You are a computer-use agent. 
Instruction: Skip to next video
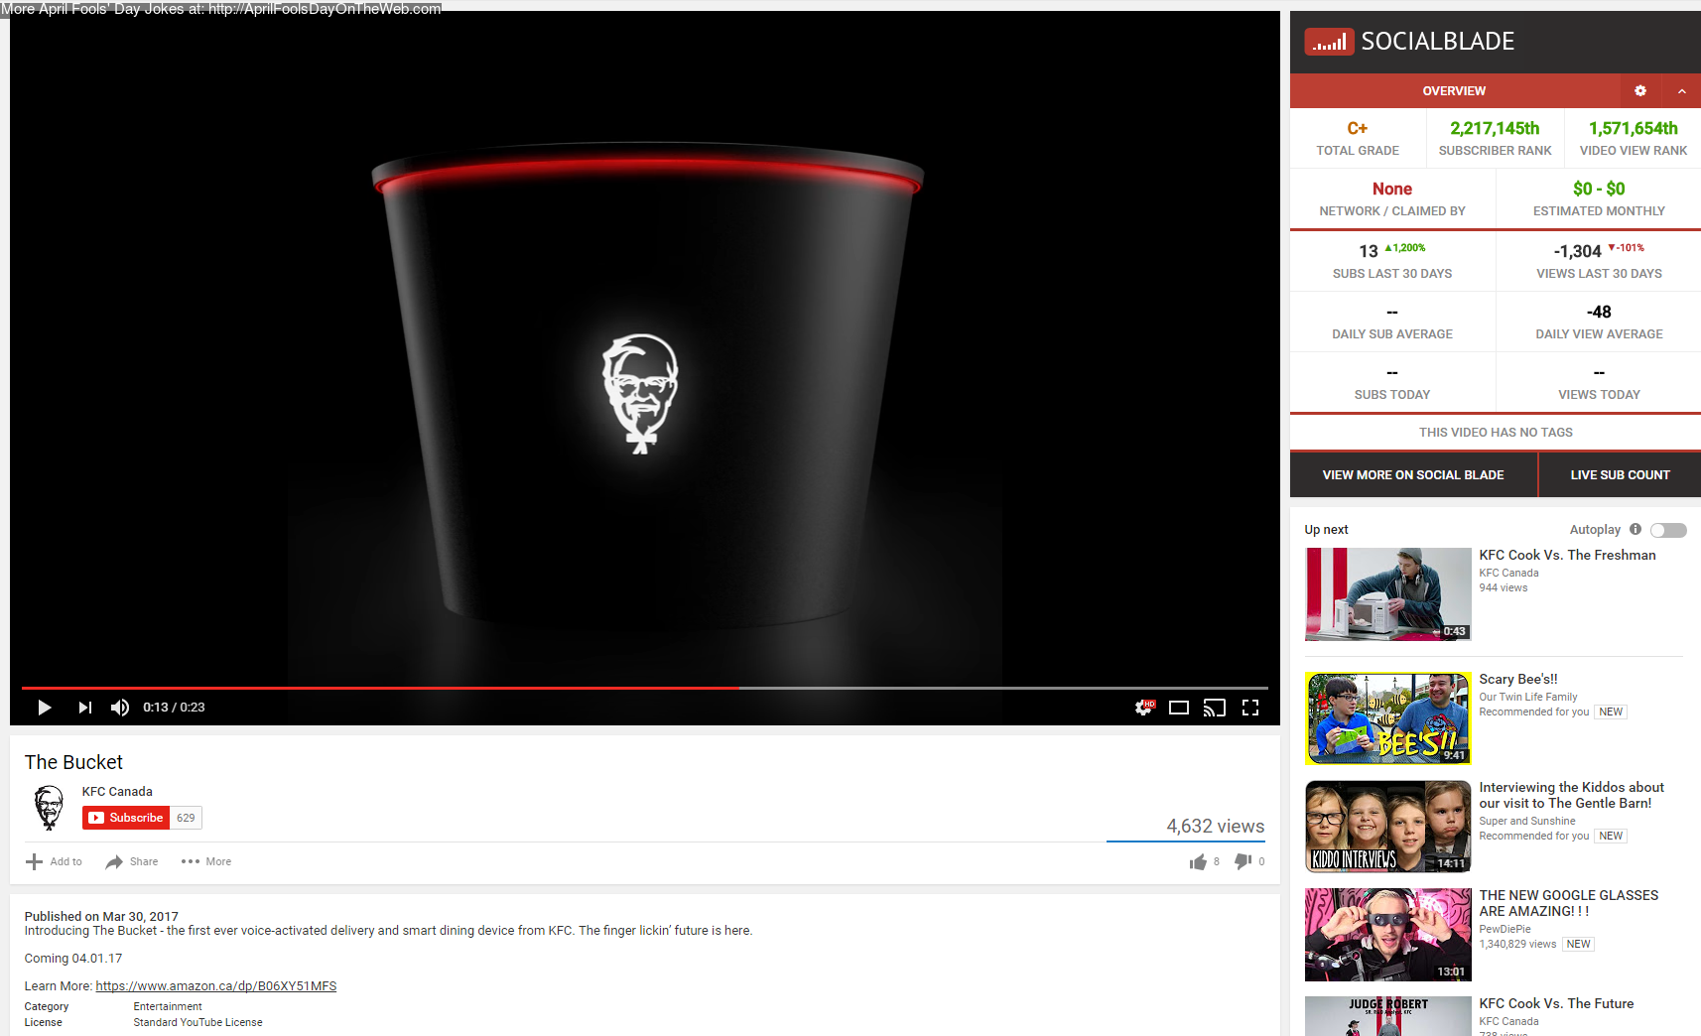tap(84, 708)
